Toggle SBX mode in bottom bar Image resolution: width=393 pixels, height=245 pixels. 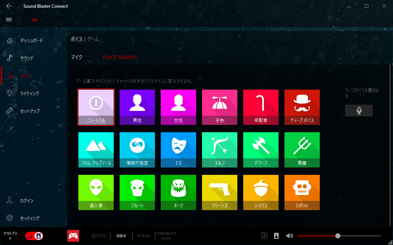(x=121, y=236)
